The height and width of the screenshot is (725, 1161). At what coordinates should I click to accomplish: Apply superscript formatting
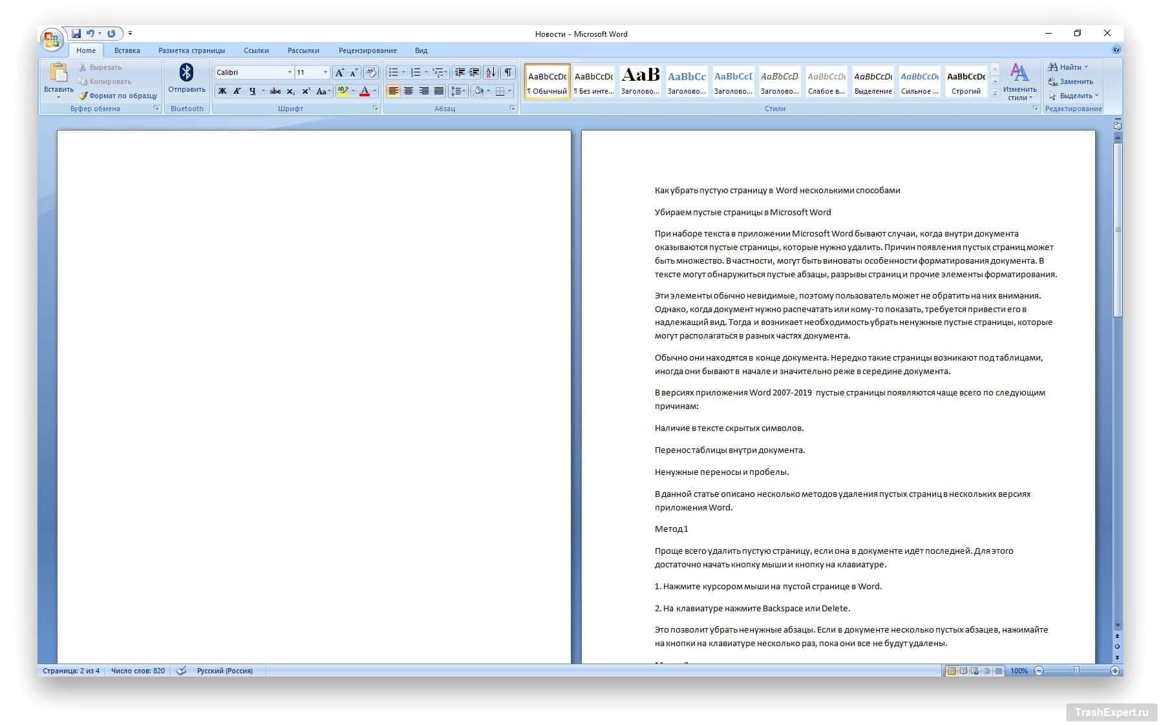306,91
